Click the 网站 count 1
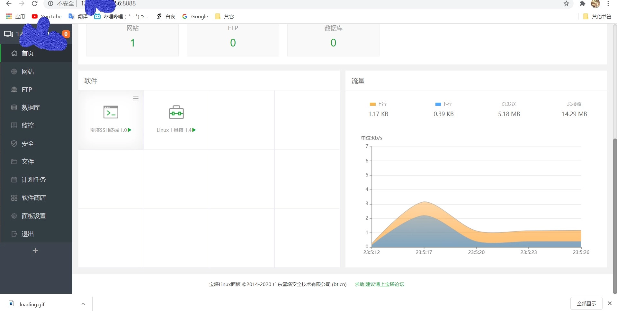Image resolution: width=617 pixels, height=313 pixels. tap(132, 43)
